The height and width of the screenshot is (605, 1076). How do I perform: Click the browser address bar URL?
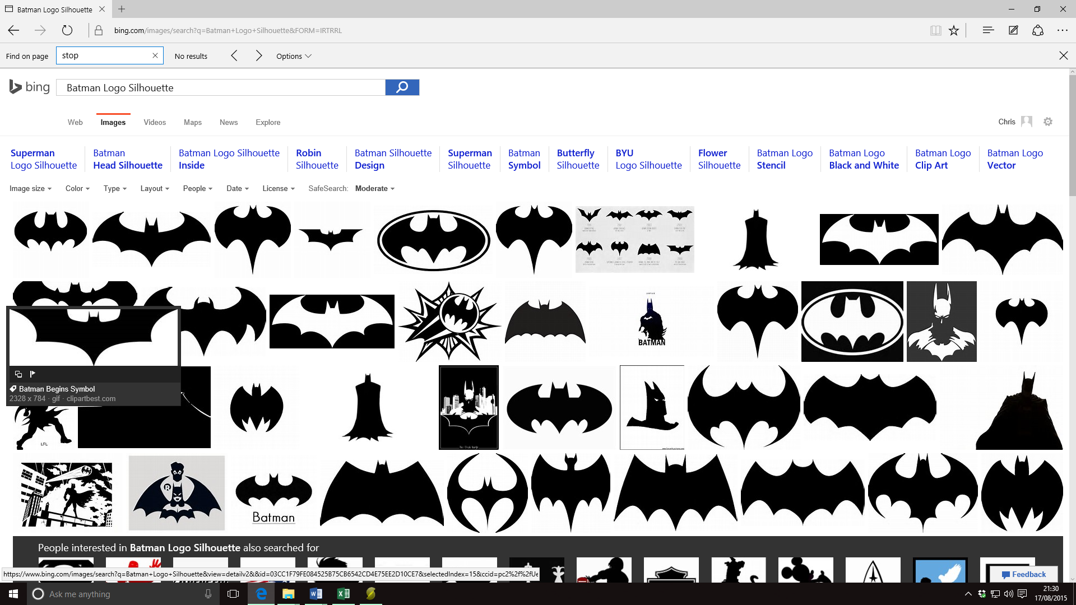click(x=228, y=30)
